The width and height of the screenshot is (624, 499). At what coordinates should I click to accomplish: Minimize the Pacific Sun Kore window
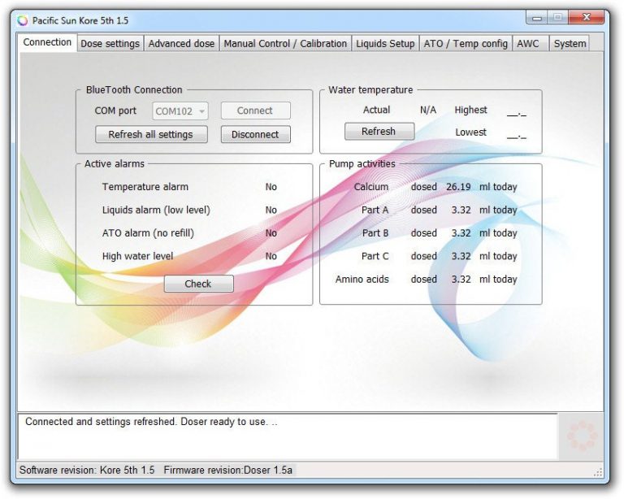pos(537,17)
